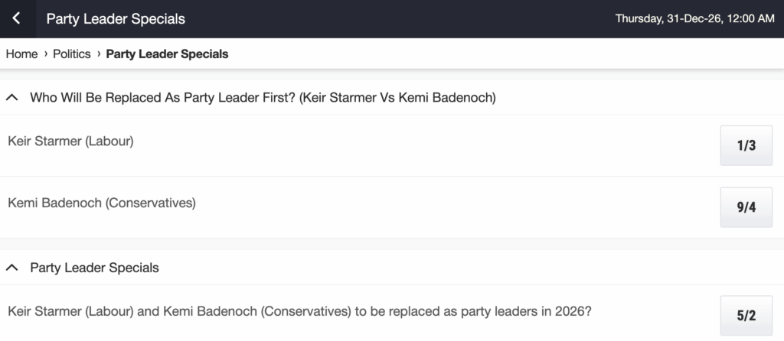784x341 pixels.
Task: Collapse Party Leader Specials section using its chevron
Action: (x=12, y=268)
